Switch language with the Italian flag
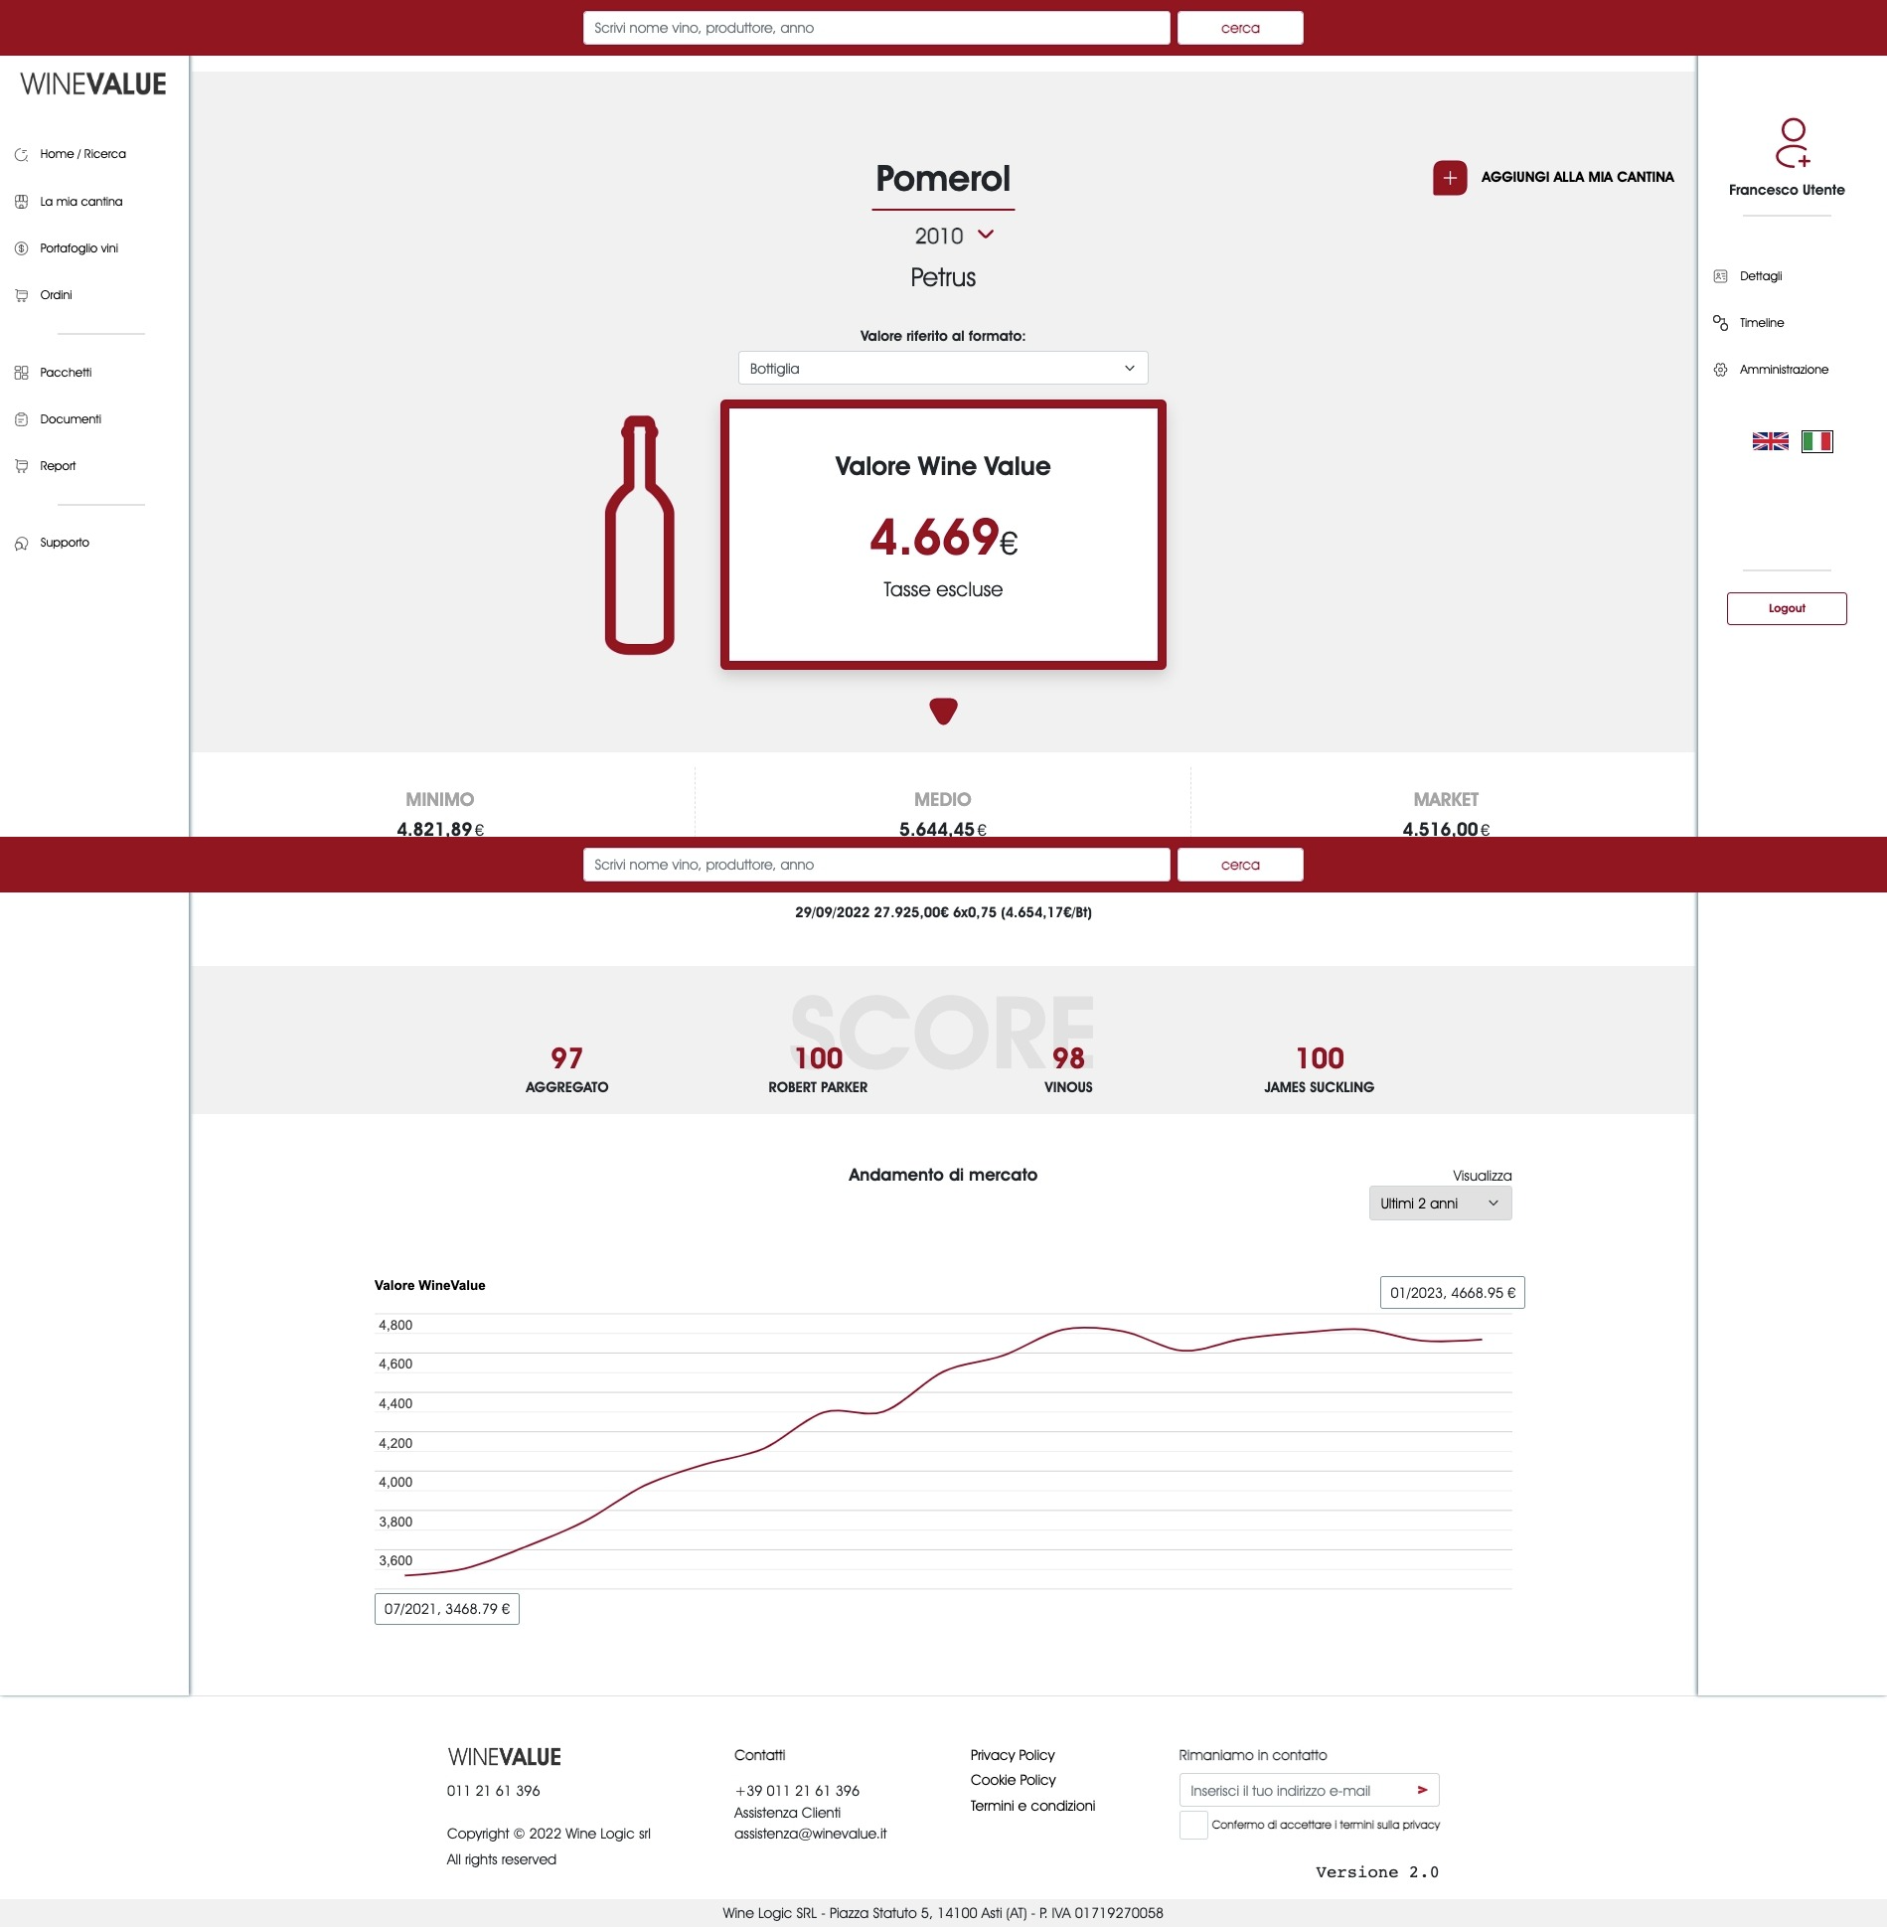This screenshot has width=1887, height=1927. pyautogui.click(x=1816, y=441)
